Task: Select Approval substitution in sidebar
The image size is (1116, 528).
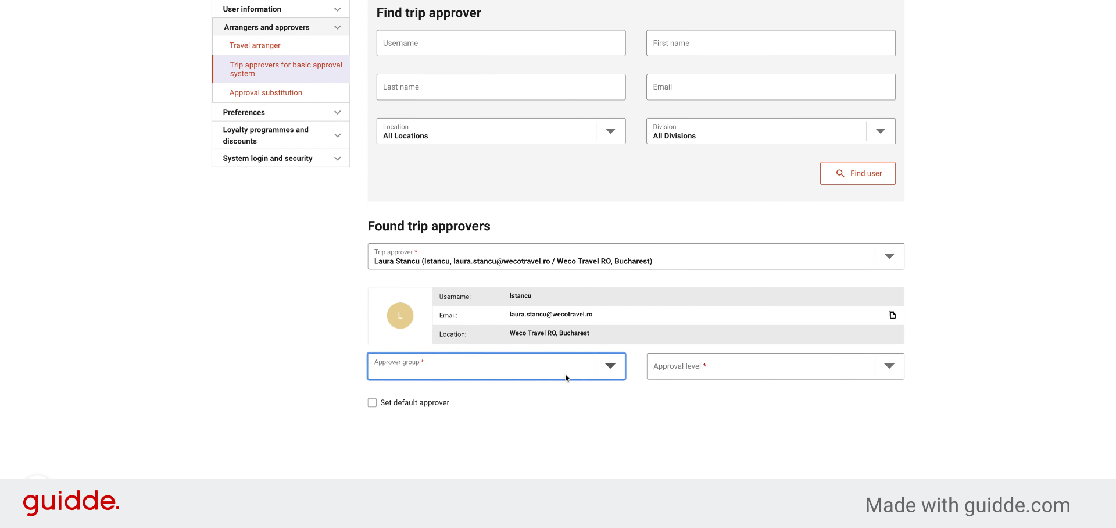Action: coord(266,92)
